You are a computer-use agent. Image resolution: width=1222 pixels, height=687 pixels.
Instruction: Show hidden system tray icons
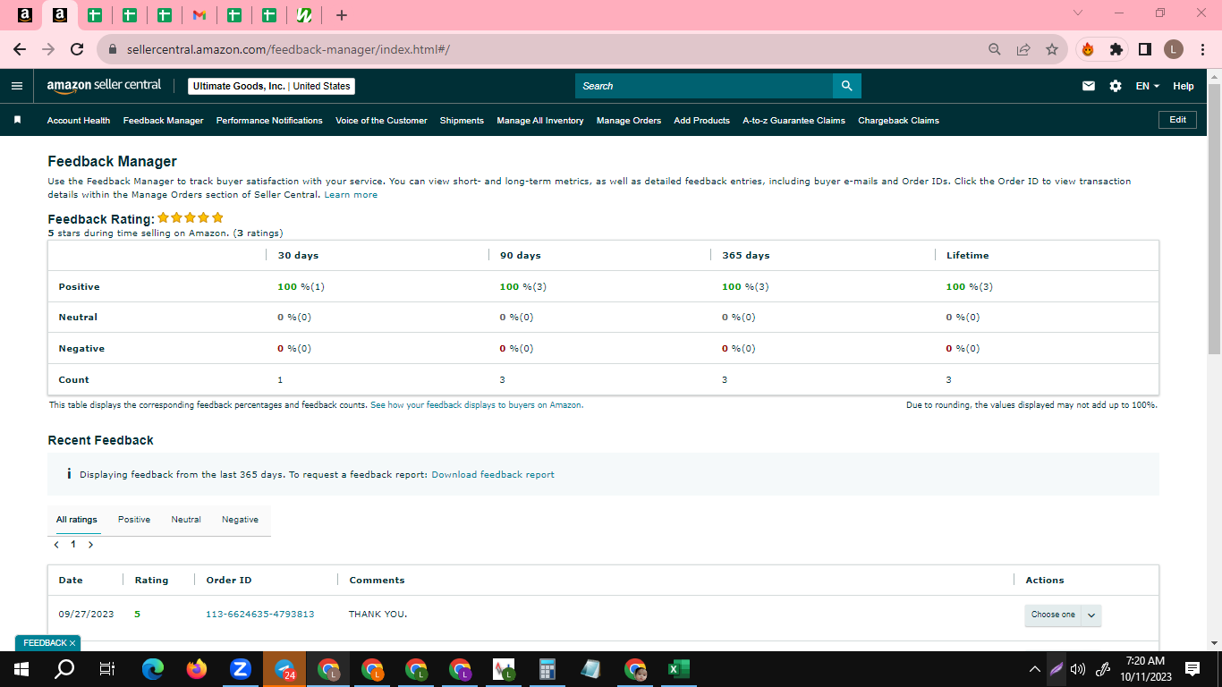tap(1035, 668)
